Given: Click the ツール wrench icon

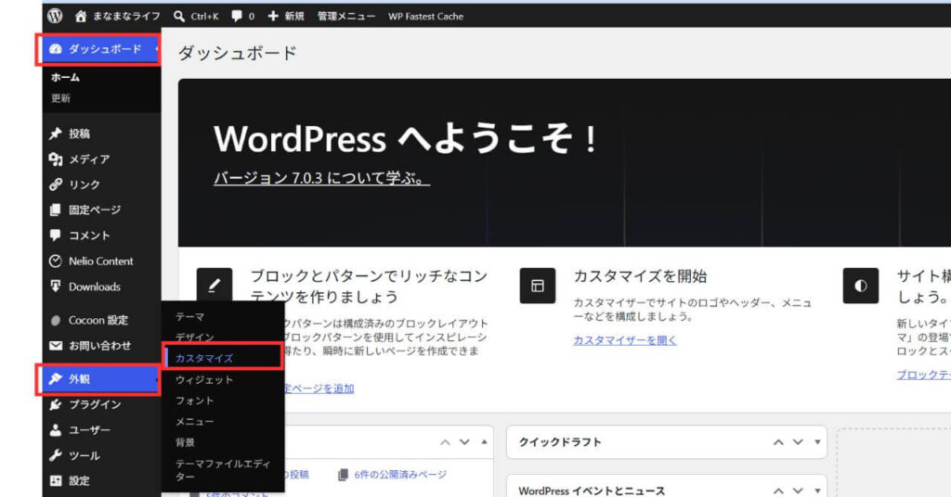Looking at the screenshot, I should pos(55,455).
